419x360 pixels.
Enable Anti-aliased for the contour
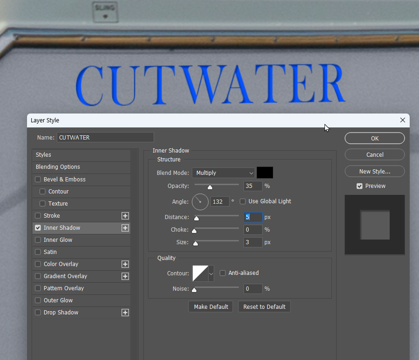tap(223, 273)
